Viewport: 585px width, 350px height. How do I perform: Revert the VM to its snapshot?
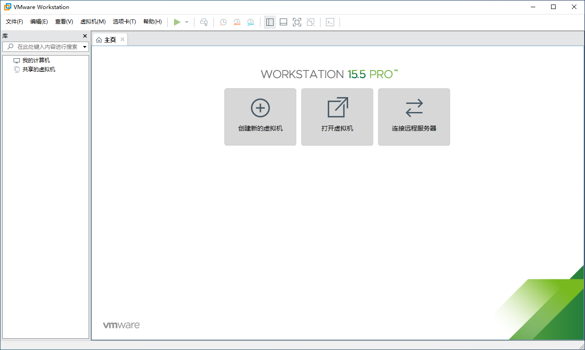pos(237,22)
